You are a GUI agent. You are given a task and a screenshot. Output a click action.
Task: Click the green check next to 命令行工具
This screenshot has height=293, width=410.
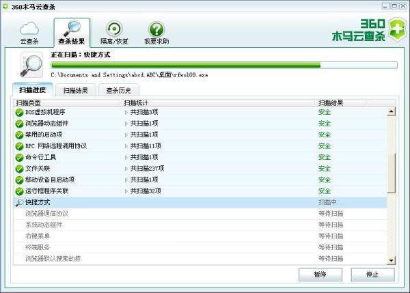[19, 157]
